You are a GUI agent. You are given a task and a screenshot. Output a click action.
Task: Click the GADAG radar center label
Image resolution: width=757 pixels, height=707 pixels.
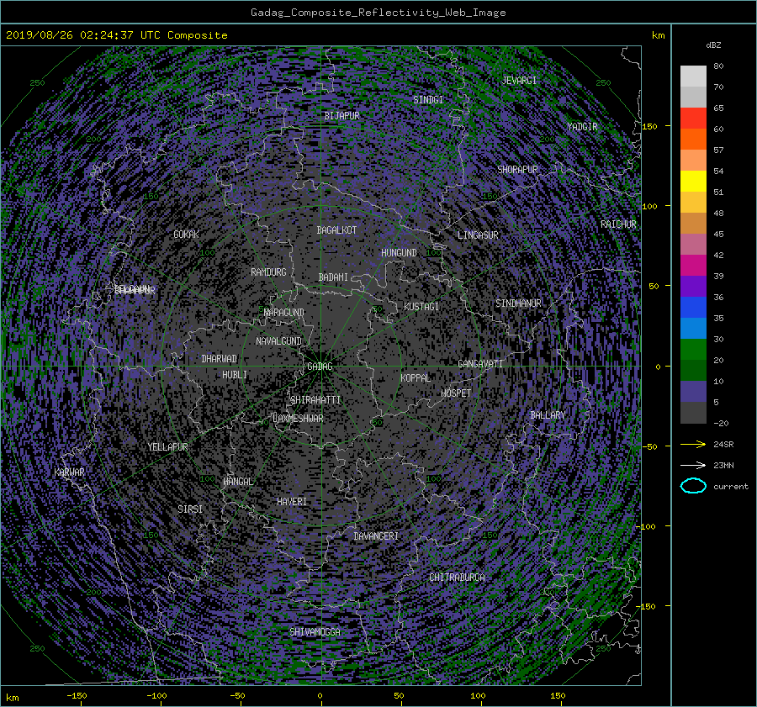(x=320, y=367)
